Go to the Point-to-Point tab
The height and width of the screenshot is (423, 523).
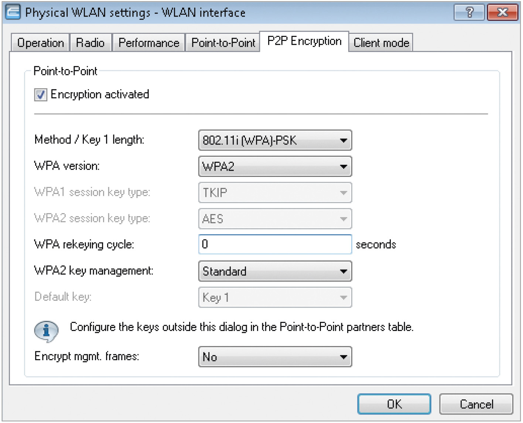[x=223, y=43]
